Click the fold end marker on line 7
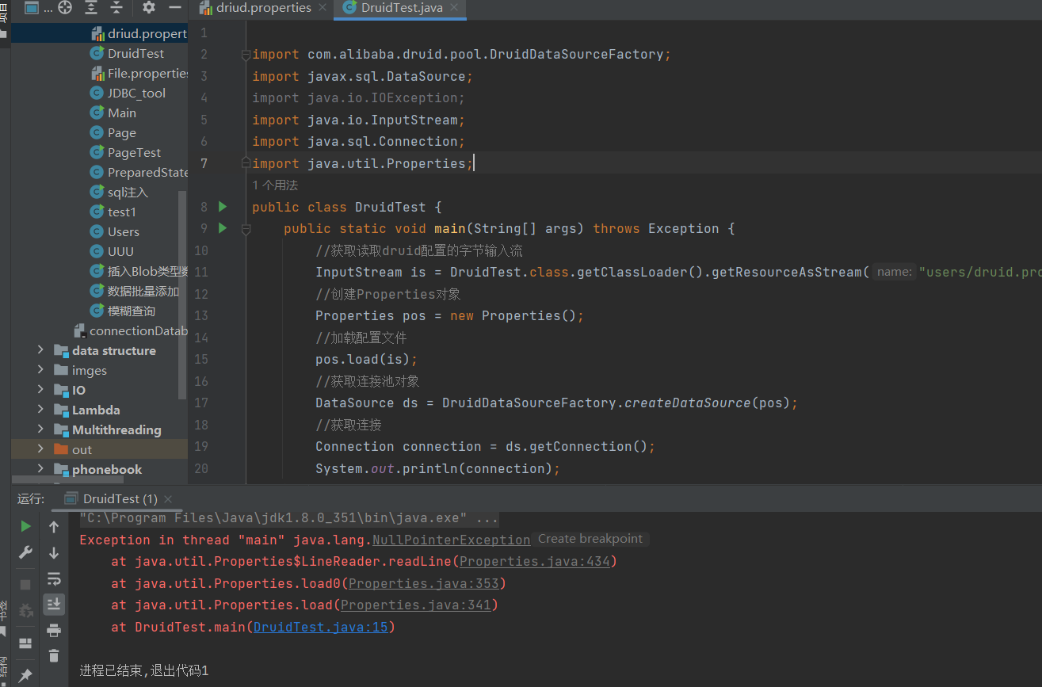Image resolution: width=1042 pixels, height=687 pixels. (246, 163)
